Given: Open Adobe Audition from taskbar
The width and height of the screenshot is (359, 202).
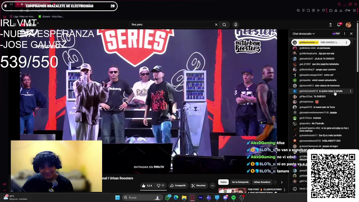Looking at the screenshot, I should tap(201, 198).
